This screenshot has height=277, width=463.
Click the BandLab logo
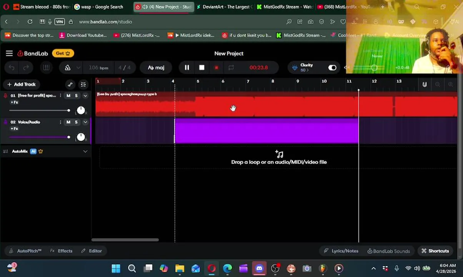[33, 53]
